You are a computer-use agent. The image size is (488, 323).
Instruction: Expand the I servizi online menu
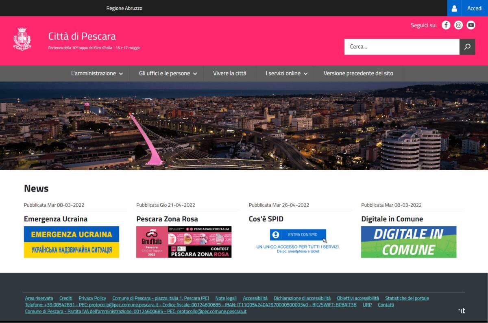[x=287, y=74]
